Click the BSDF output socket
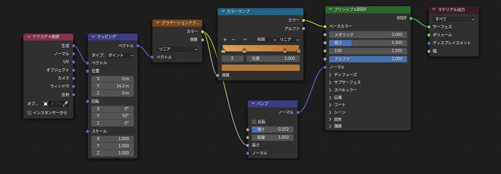Viewport: 501px width, 174px height. (410, 18)
